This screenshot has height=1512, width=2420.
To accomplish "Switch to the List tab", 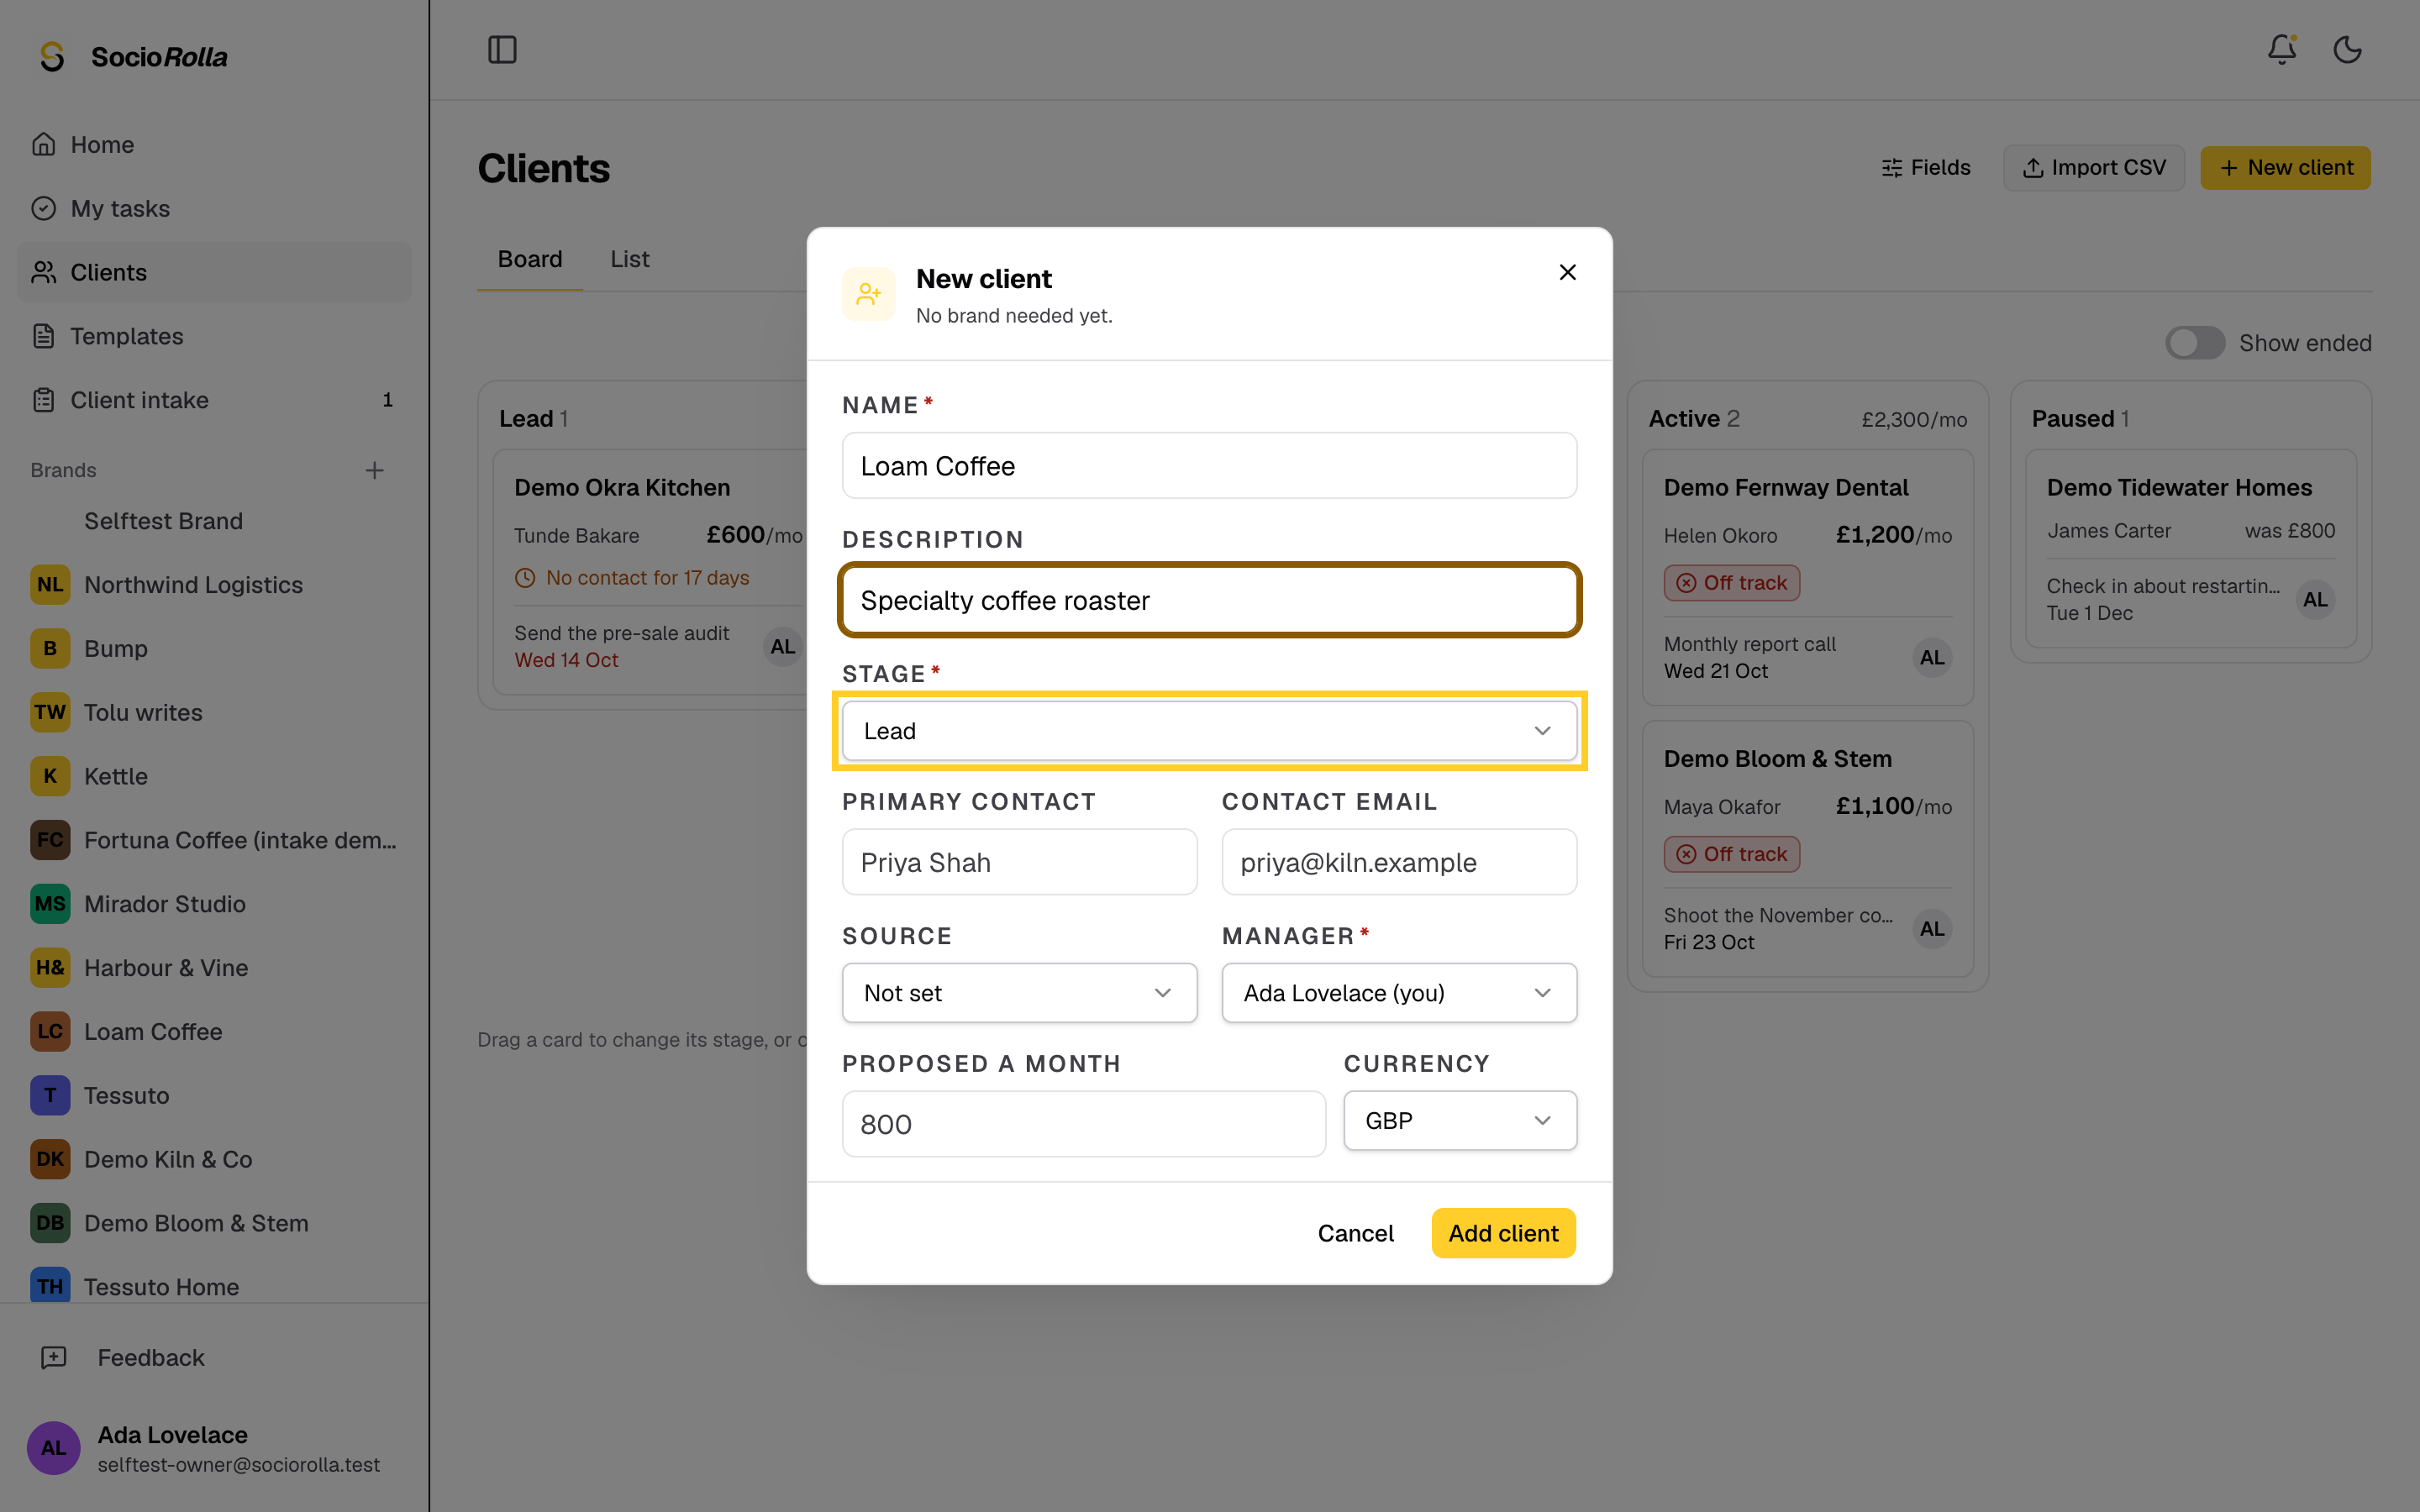I will [630, 259].
